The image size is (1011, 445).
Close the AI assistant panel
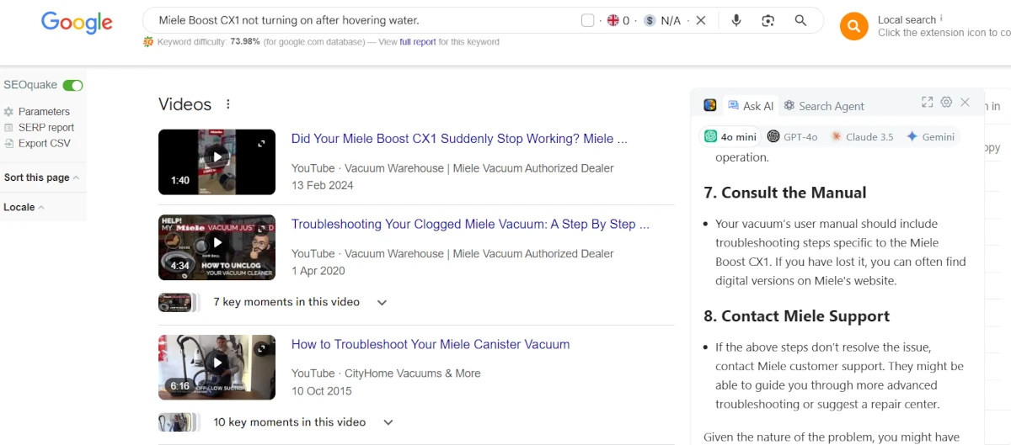click(x=966, y=102)
